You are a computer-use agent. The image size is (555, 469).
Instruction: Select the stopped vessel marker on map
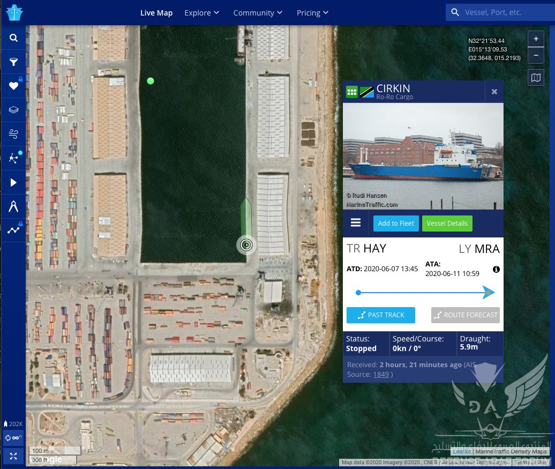pyautogui.click(x=246, y=245)
